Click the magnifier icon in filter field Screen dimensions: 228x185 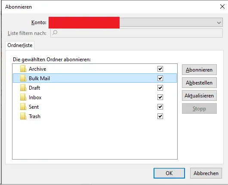tap(55, 32)
